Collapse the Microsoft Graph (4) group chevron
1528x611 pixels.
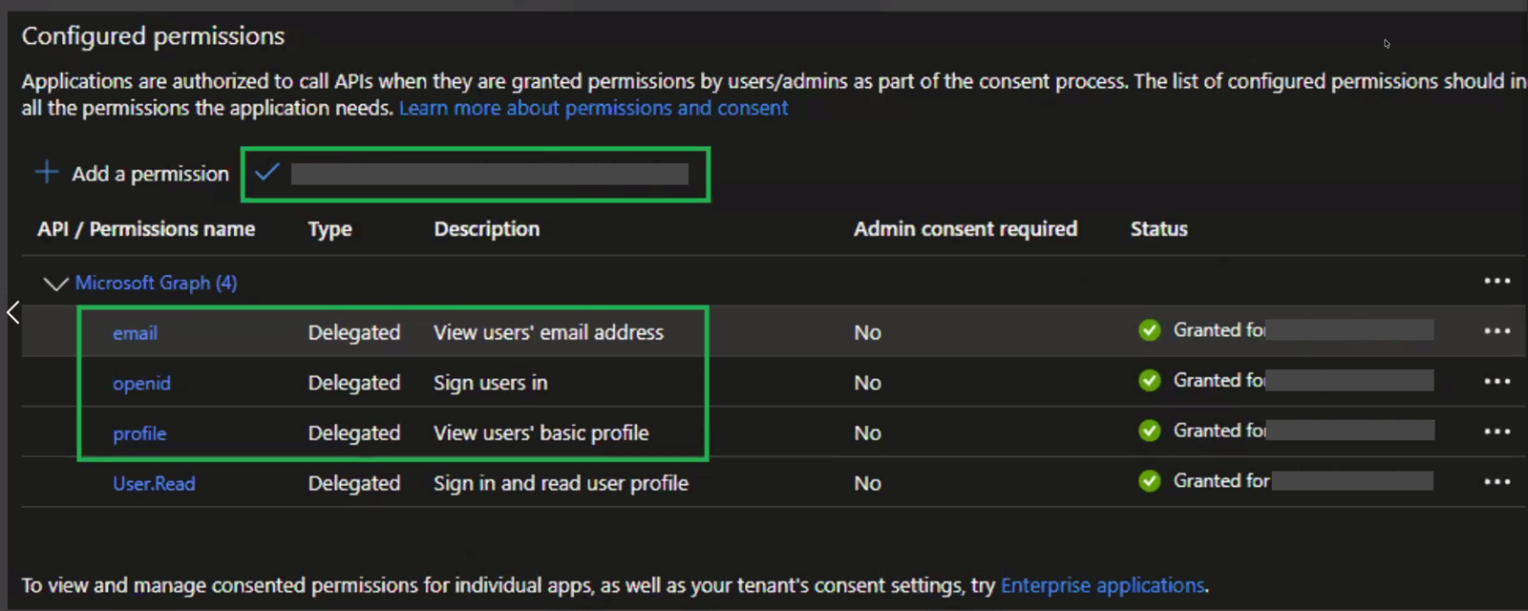55,284
